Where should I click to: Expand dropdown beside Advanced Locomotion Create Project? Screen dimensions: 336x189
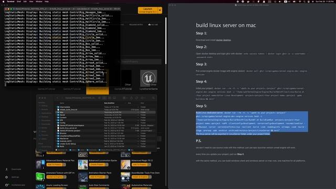click(107, 164)
